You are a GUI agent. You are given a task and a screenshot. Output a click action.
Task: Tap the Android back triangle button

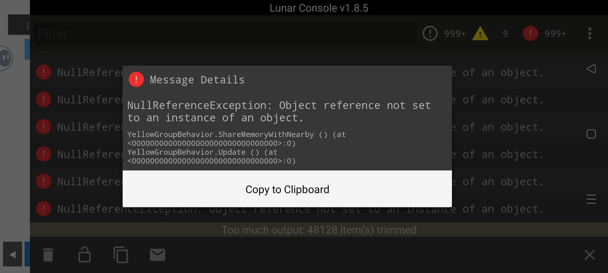(x=591, y=69)
